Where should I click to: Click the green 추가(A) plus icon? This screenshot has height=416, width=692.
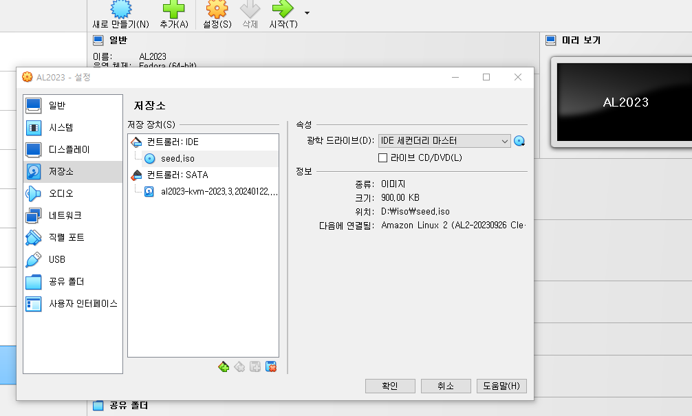coord(173,10)
